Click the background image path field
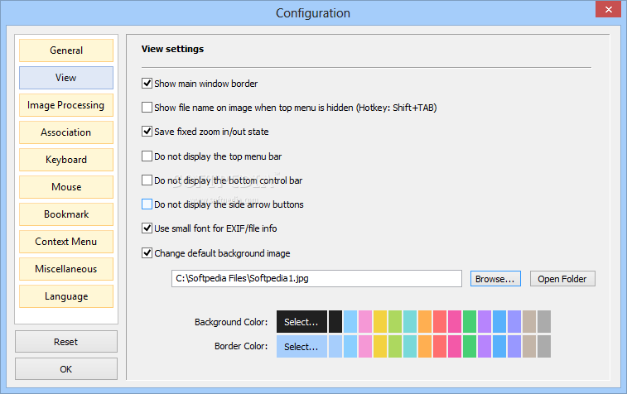Screen dimensions: 627x394 [x=316, y=278]
